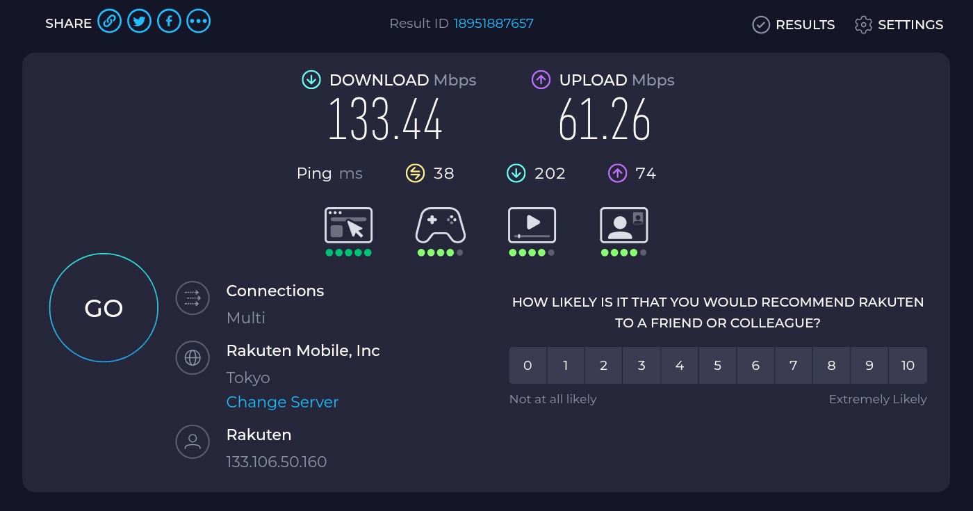Click the Rakuten user profile icon

tap(193, 441)
